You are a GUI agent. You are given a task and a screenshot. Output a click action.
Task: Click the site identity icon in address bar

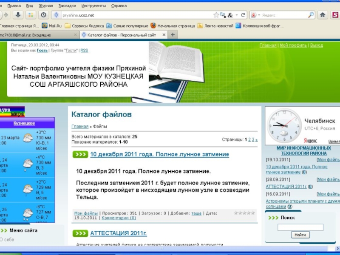(x=57, y=15)
